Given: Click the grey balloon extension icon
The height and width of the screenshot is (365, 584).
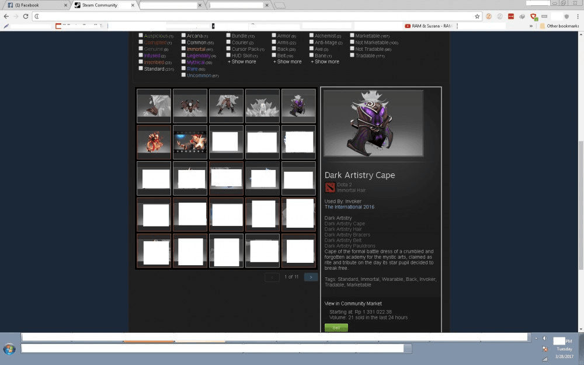Looking at the screenshot, I should [522, 16].
